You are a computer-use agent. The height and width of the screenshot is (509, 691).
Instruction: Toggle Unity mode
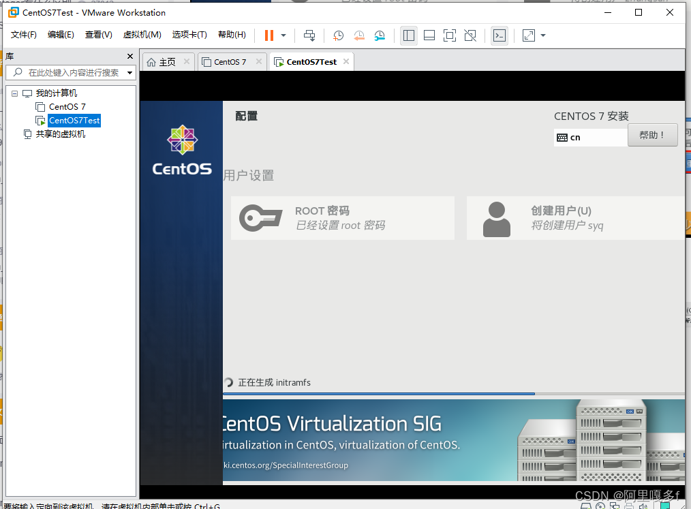[x=470, y=35]
